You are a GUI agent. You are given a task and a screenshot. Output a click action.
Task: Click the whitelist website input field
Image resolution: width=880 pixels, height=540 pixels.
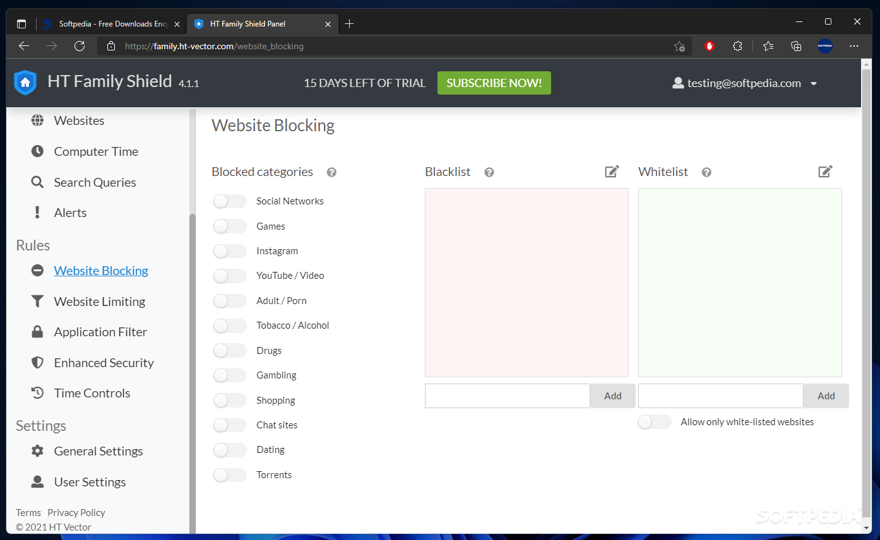[721, 396]
